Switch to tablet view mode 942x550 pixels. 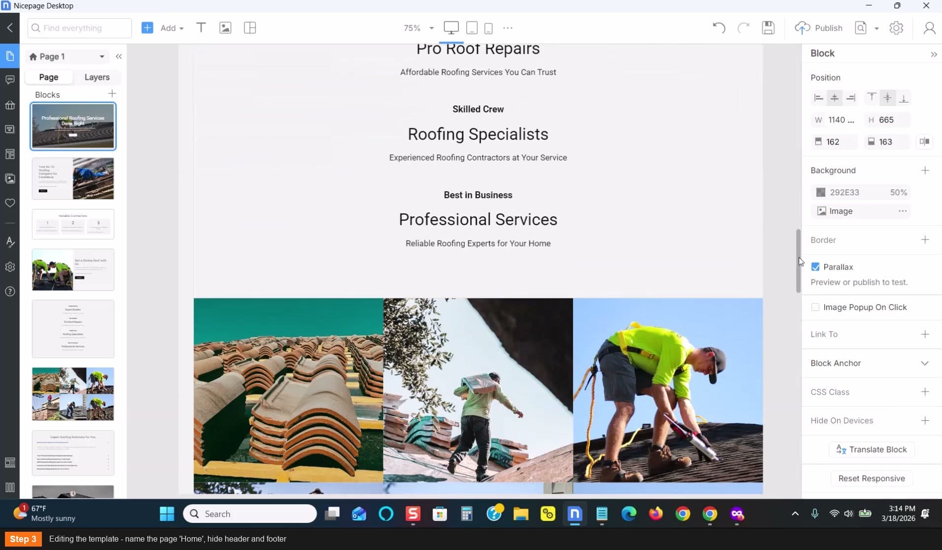[x=471, y=28]
